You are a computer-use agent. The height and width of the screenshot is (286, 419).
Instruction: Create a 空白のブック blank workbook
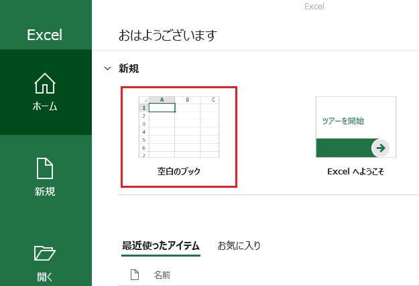pyautogui.click(x=179, y=136)
